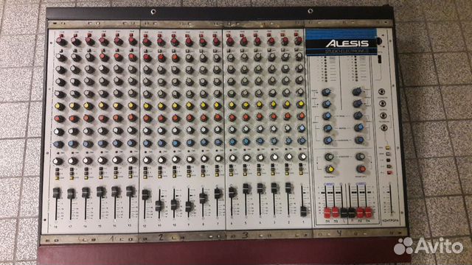
Task: Click the leftmost red master fader
Action: (327, 213)
